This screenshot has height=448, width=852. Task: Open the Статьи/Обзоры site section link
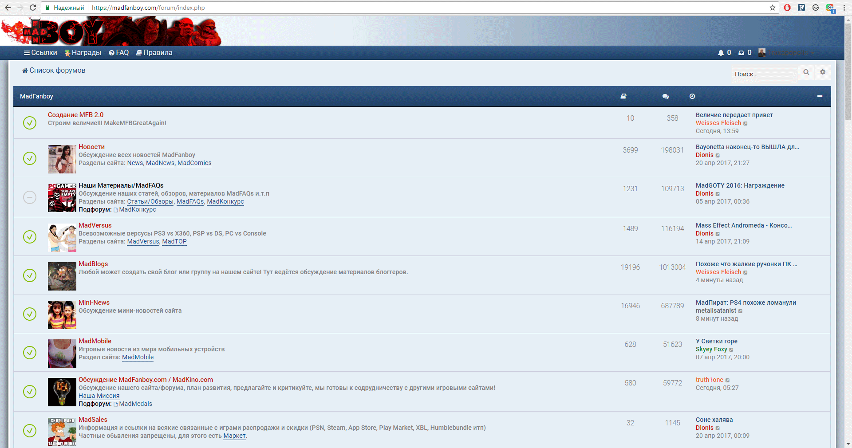click(x=150, y=201)
